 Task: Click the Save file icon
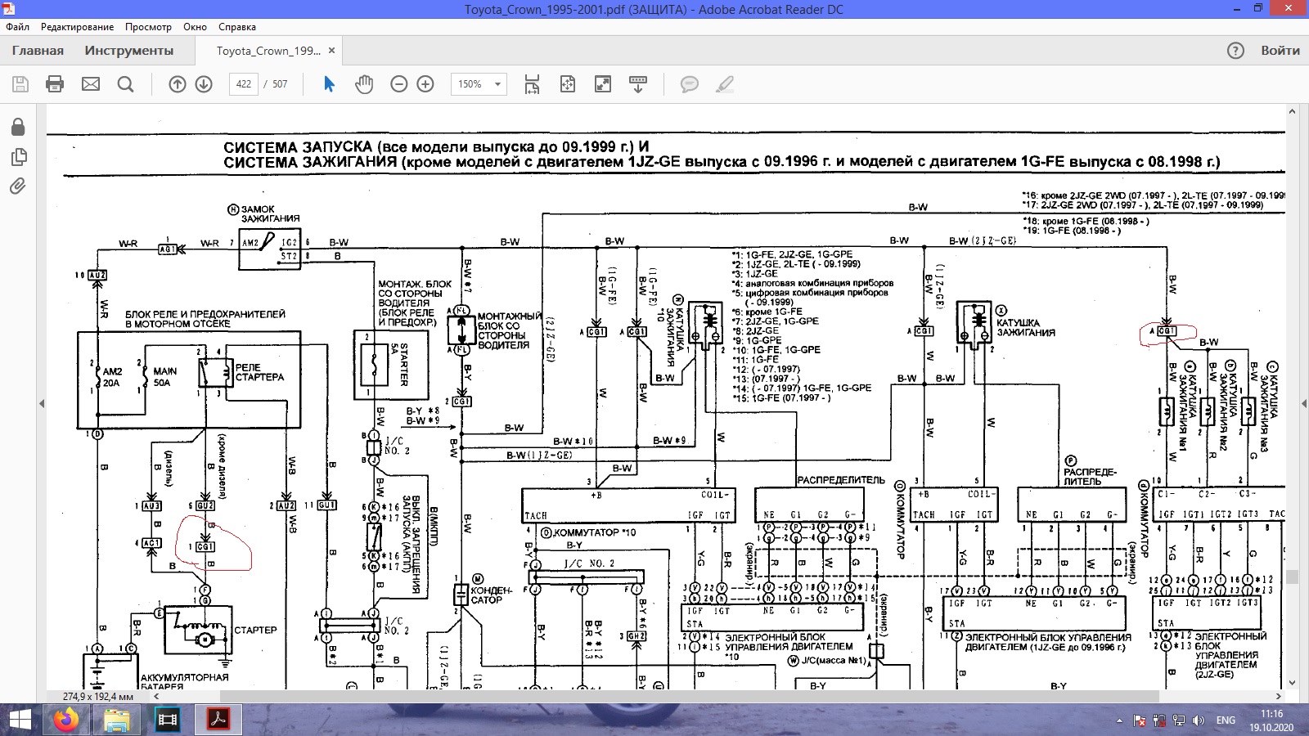[x=20, y=83]
